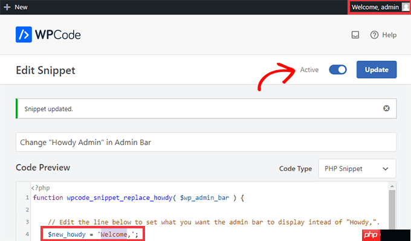This screenshot has width=411, height=241.
Task: Click the Edit Snippet heading
Action: click(45, 70)
